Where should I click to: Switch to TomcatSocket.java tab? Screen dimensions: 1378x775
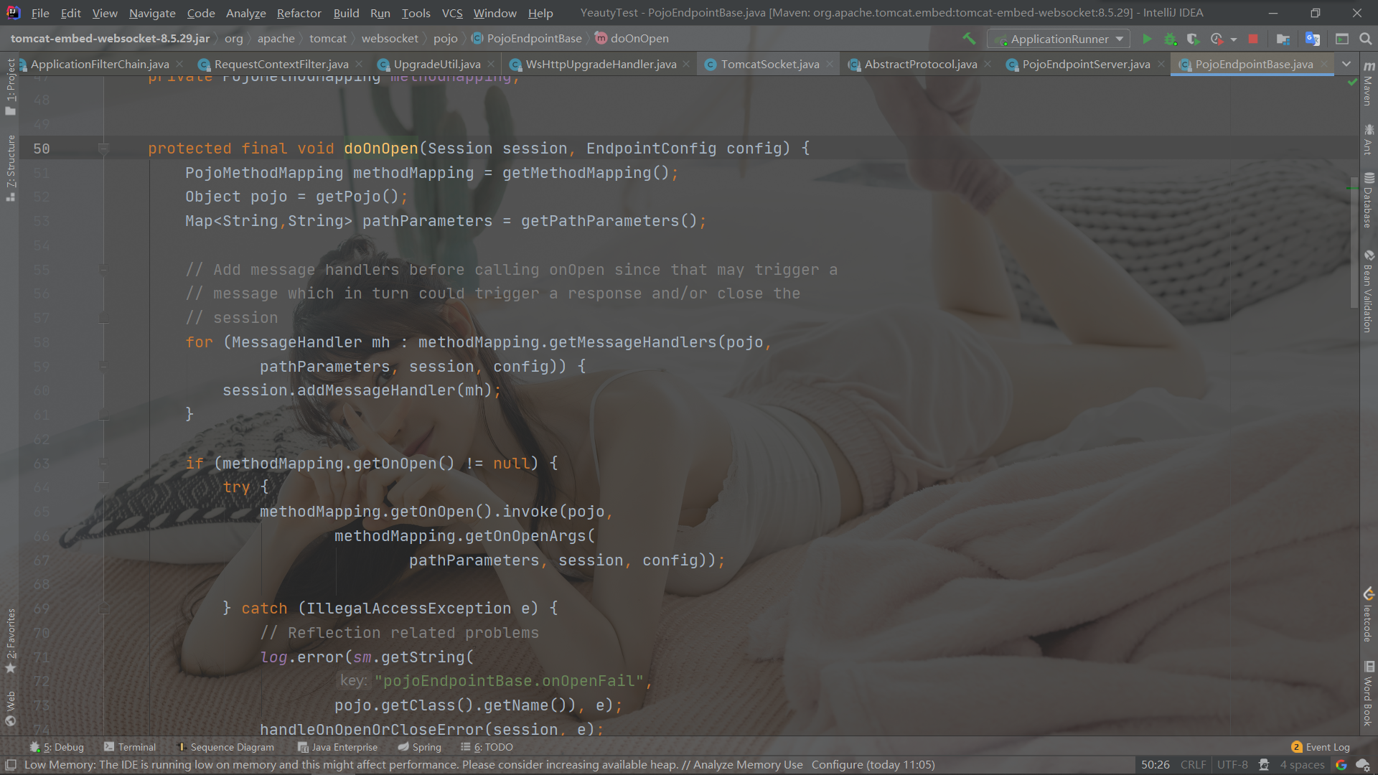click(x=769, y=64)
